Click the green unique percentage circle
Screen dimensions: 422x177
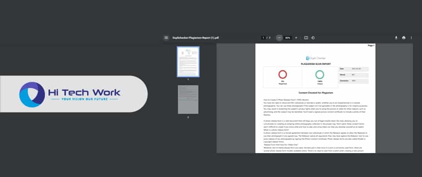(320, 75)
